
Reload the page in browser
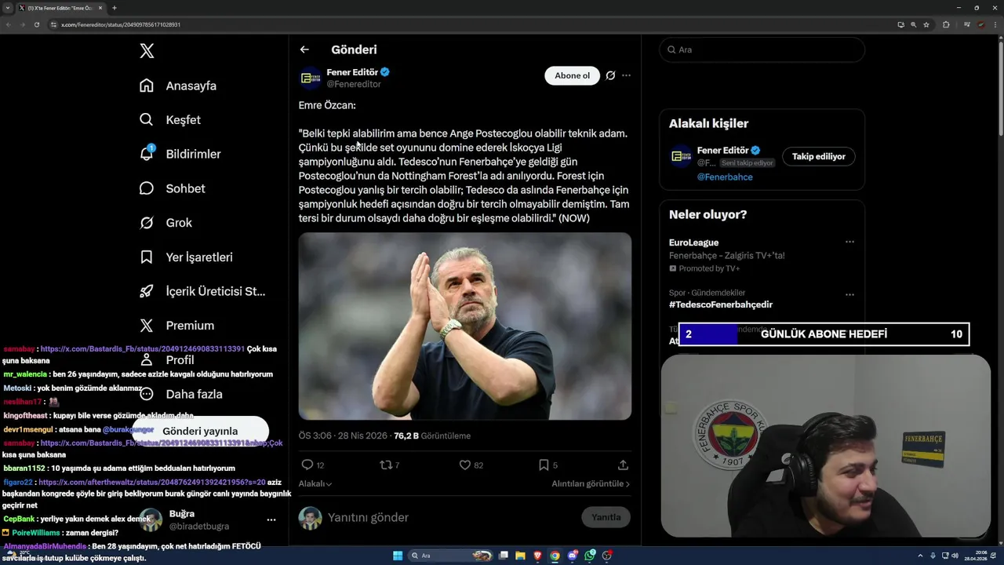click(x=36, y=24)
